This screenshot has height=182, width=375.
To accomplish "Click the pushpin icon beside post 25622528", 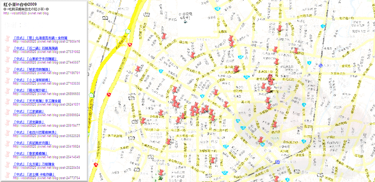I will (x=8, y=133).
